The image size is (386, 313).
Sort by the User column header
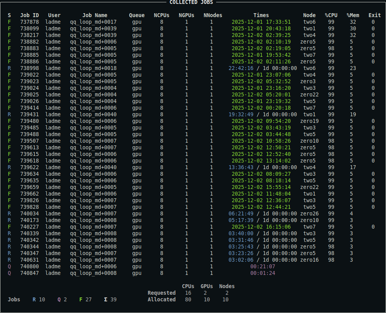[54, 15]
